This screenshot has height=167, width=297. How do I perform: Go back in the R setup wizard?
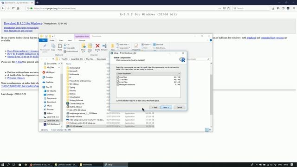pyautogui.click(x=155, y=107)
